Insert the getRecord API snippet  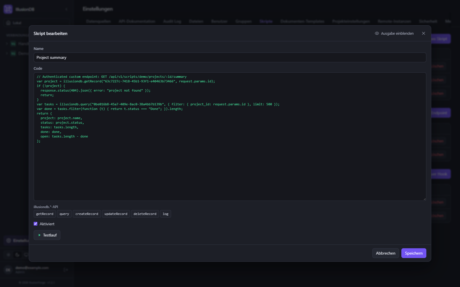coord(45,214)
